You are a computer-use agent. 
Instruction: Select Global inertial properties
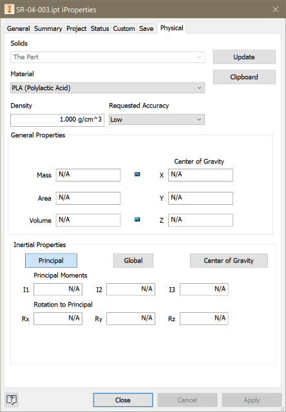click(133, 260)
